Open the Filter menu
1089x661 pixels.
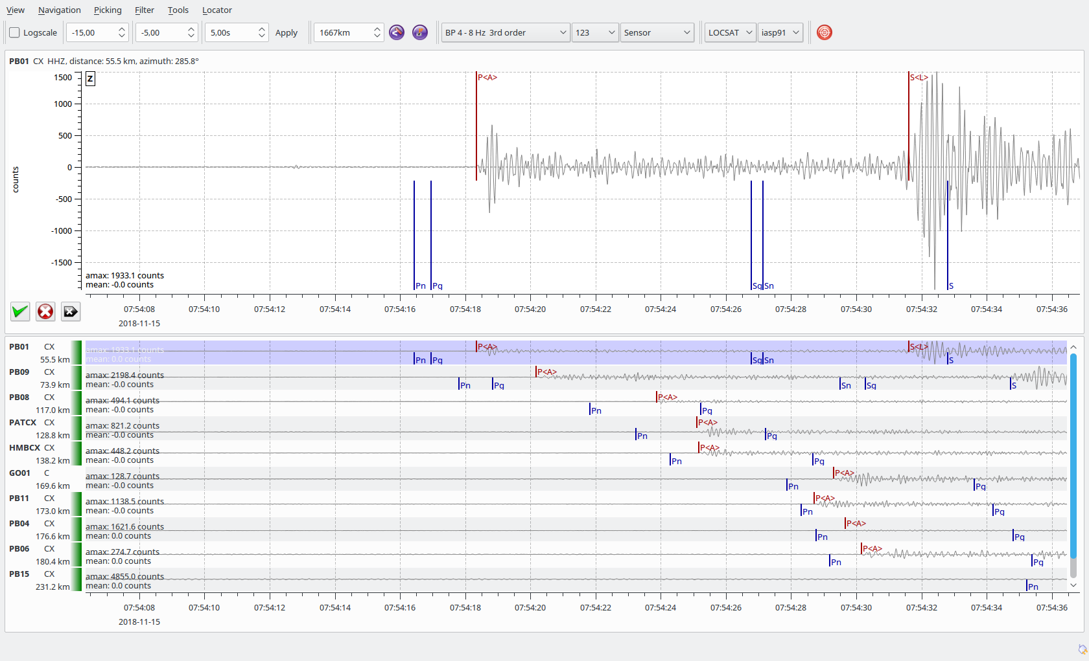pyautogui.click(x=145, y=10)
